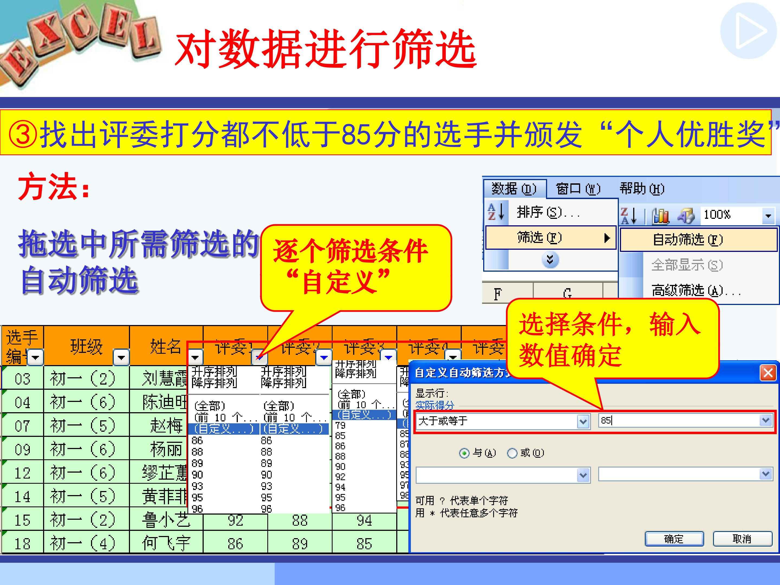Select the 或(O) radio button

[x=512, y=453]
